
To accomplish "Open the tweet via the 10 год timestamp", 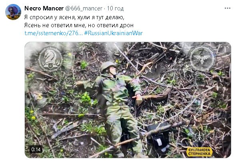I will point(115,8).
